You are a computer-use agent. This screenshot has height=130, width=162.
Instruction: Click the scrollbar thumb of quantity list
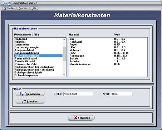[64, 54]
